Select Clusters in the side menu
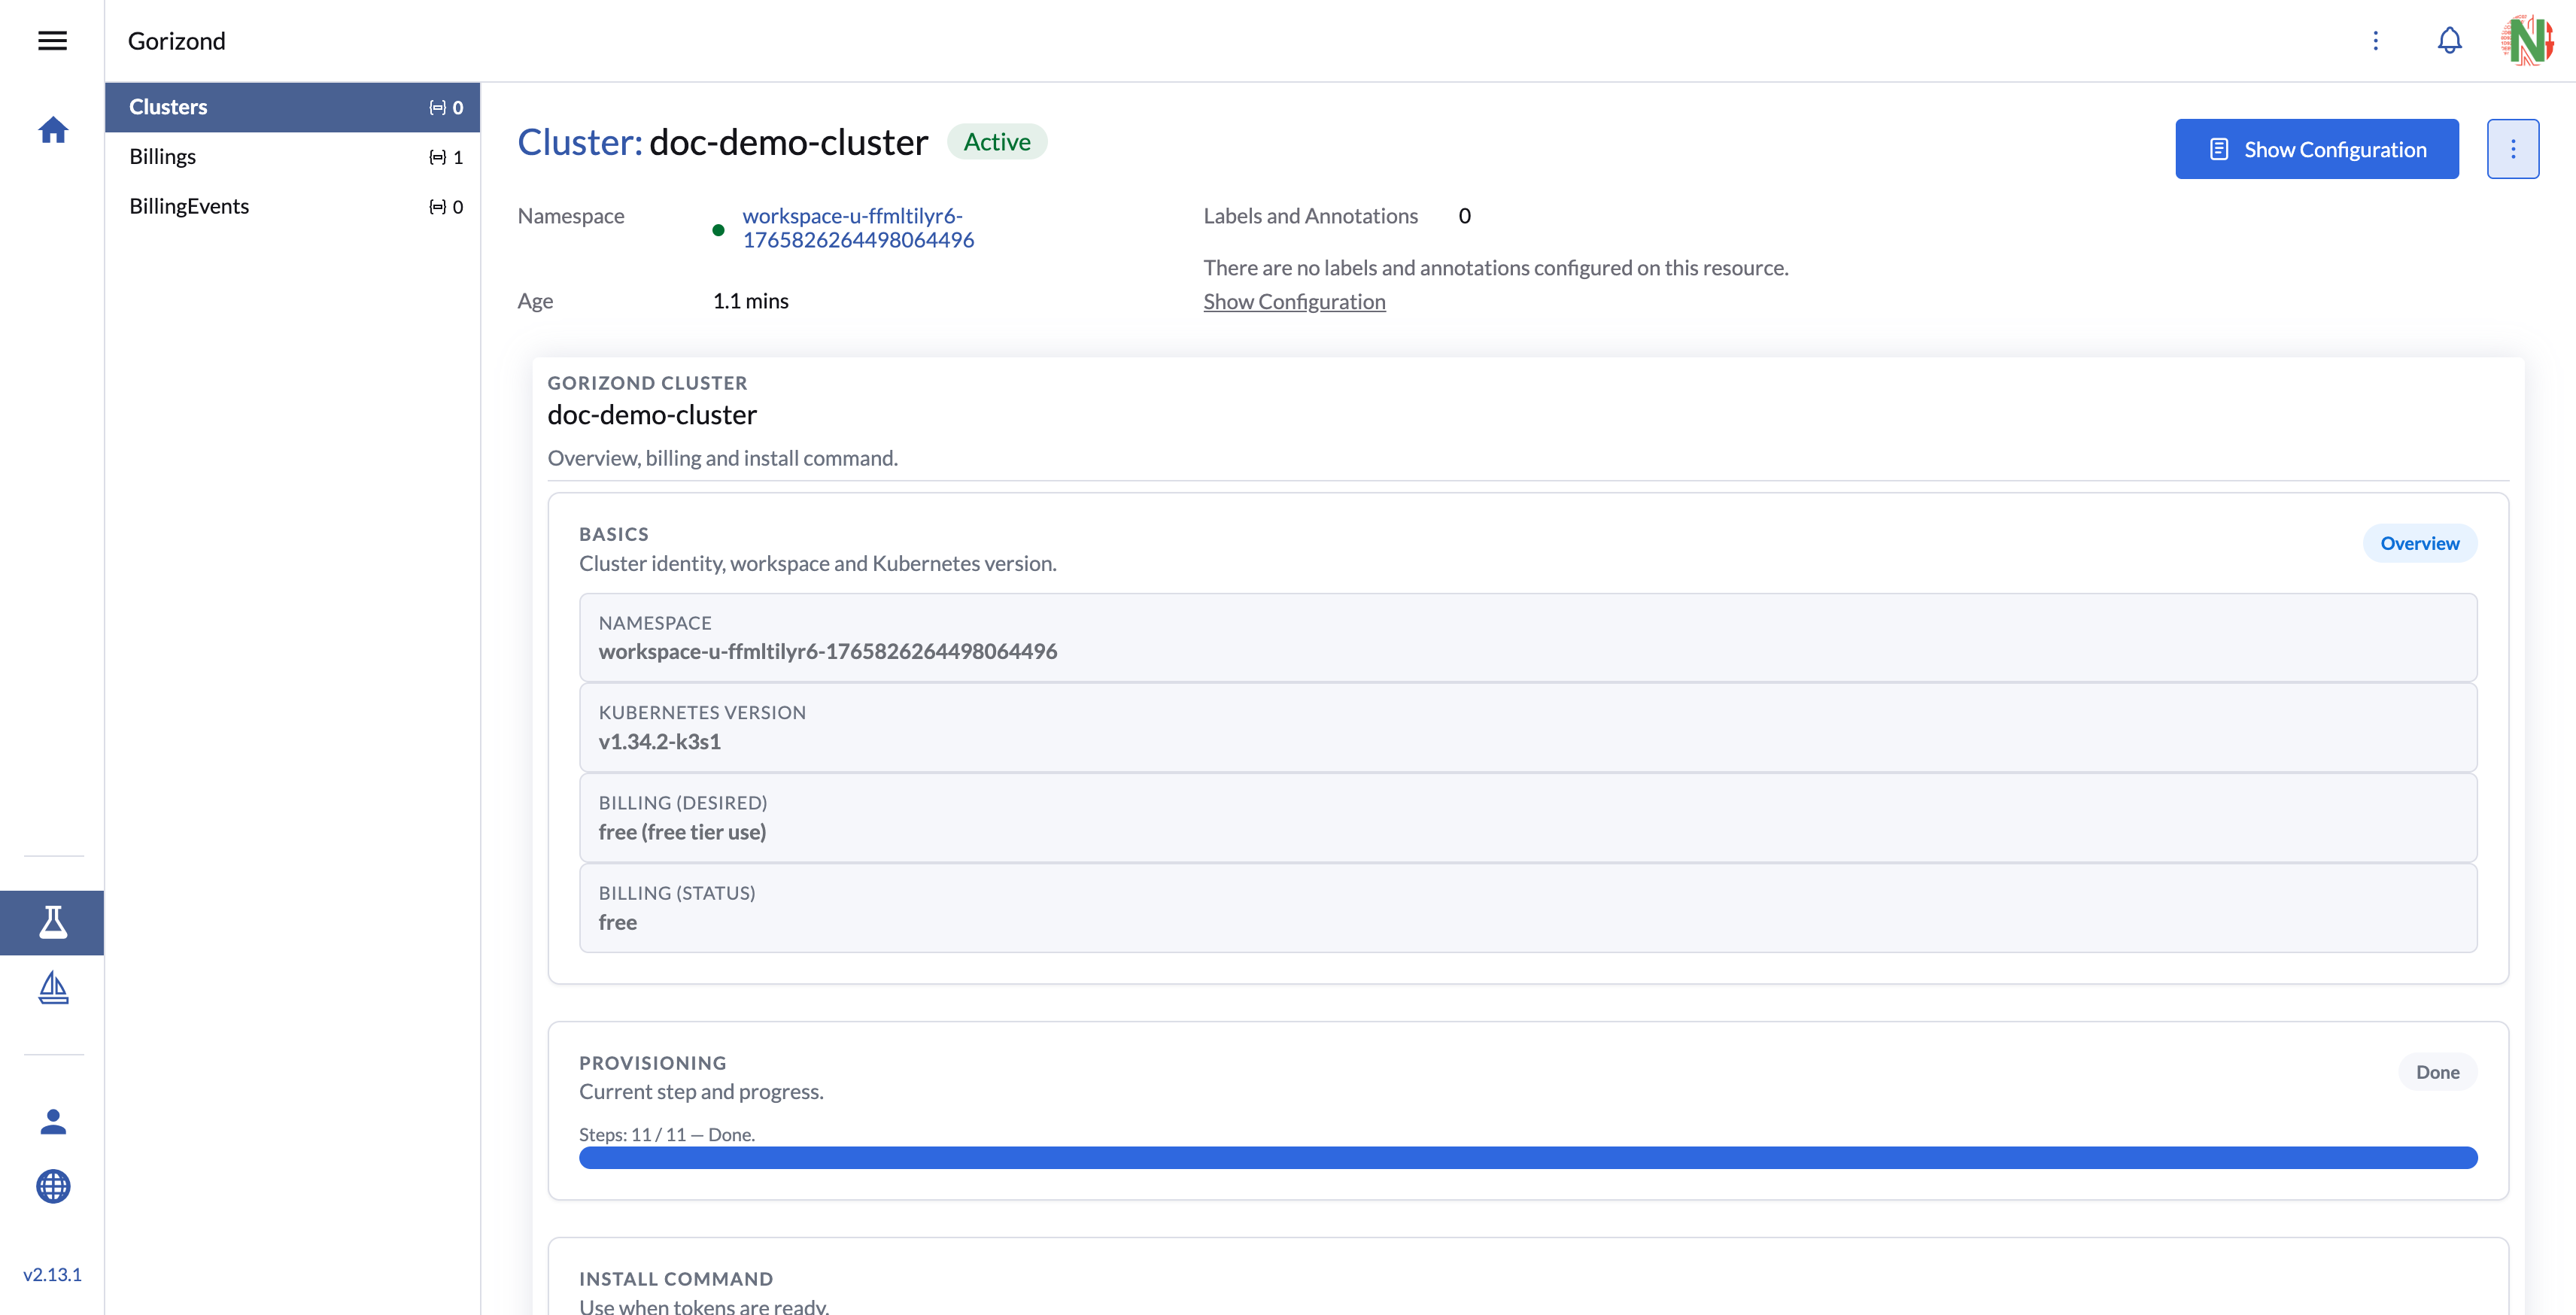Screen dimensions: 2576x1315 pos(291,107)
